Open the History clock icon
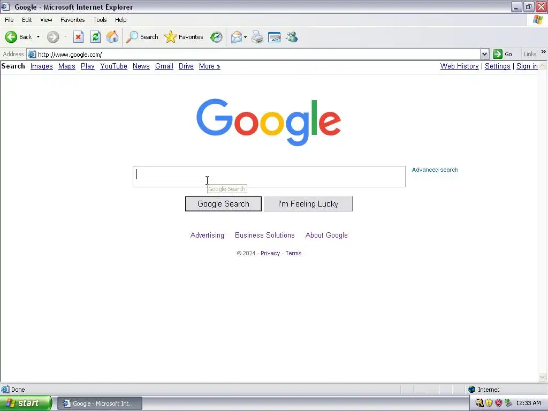This screenshot has width=548, height=411. click(x=216, y=37)
